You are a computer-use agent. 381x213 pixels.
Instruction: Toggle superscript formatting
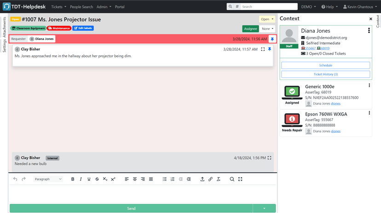click(x=113, y=179)
